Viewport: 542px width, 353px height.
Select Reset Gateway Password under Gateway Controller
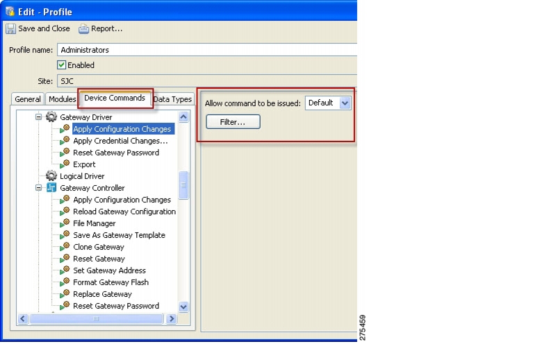tap(116, 306)
